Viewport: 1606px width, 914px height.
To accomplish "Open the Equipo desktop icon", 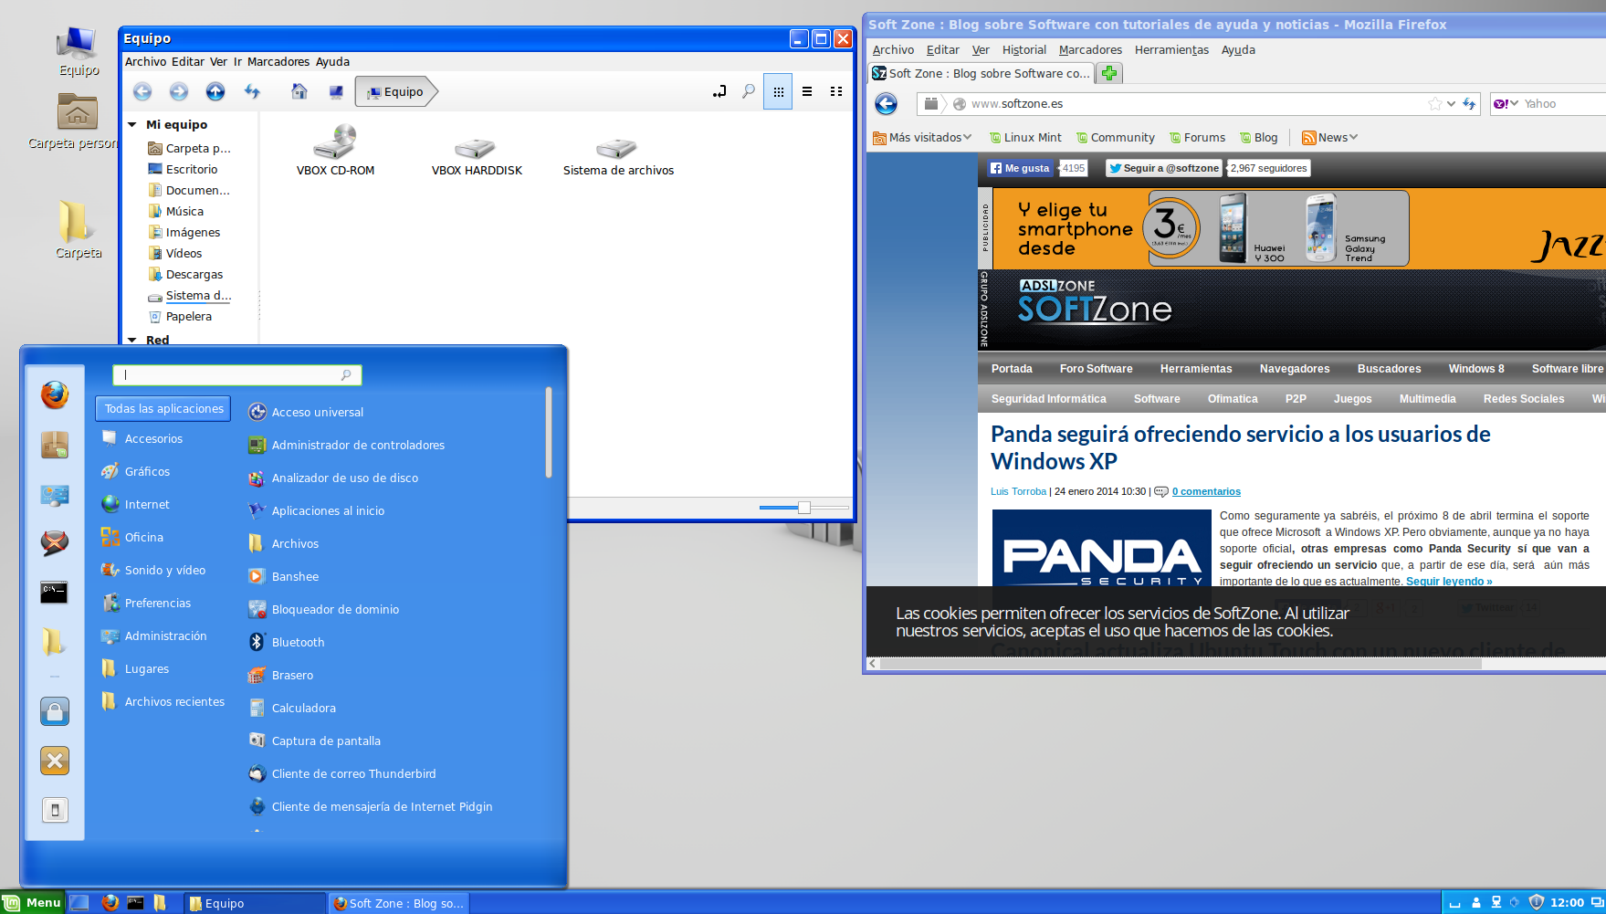I will pos(79,51).
